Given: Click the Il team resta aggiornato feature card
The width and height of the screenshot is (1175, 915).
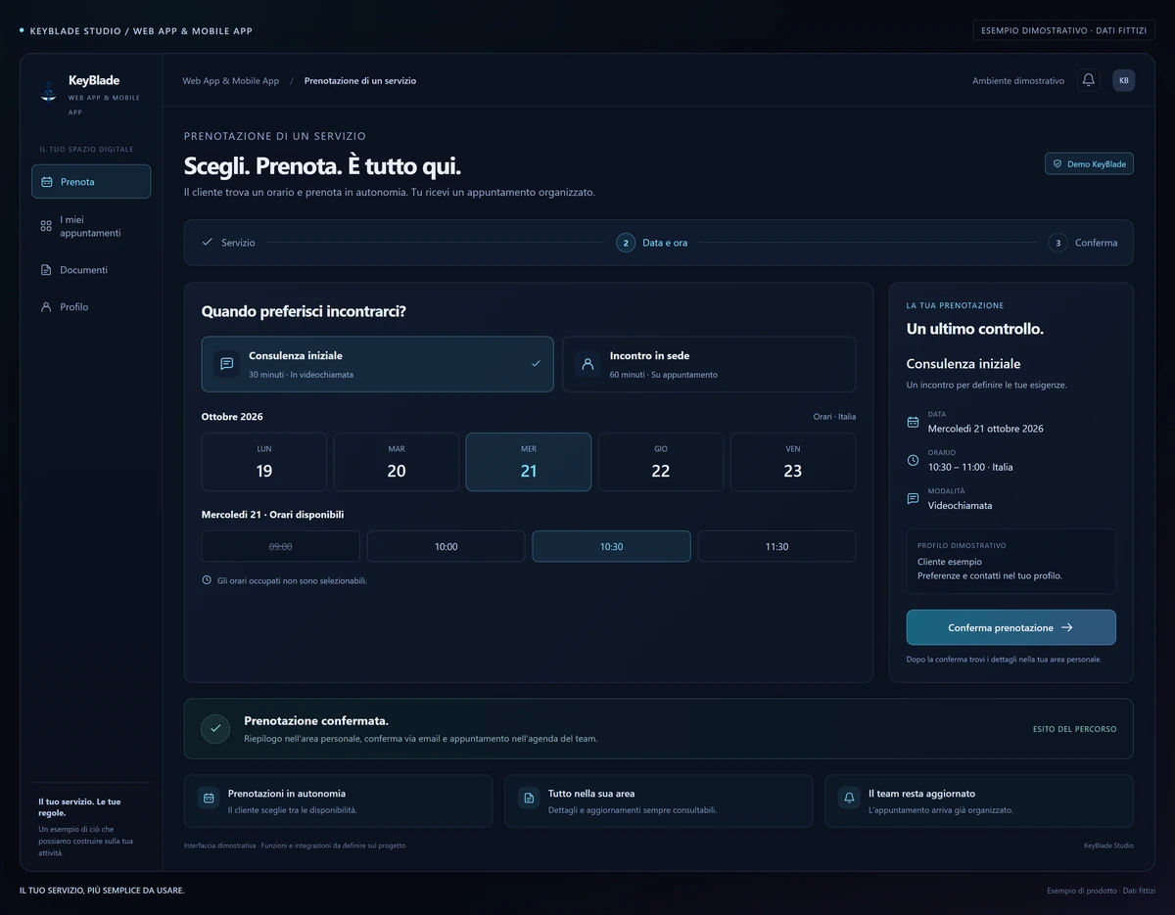Looking at the screenshot, I should [x=979, y=801].
